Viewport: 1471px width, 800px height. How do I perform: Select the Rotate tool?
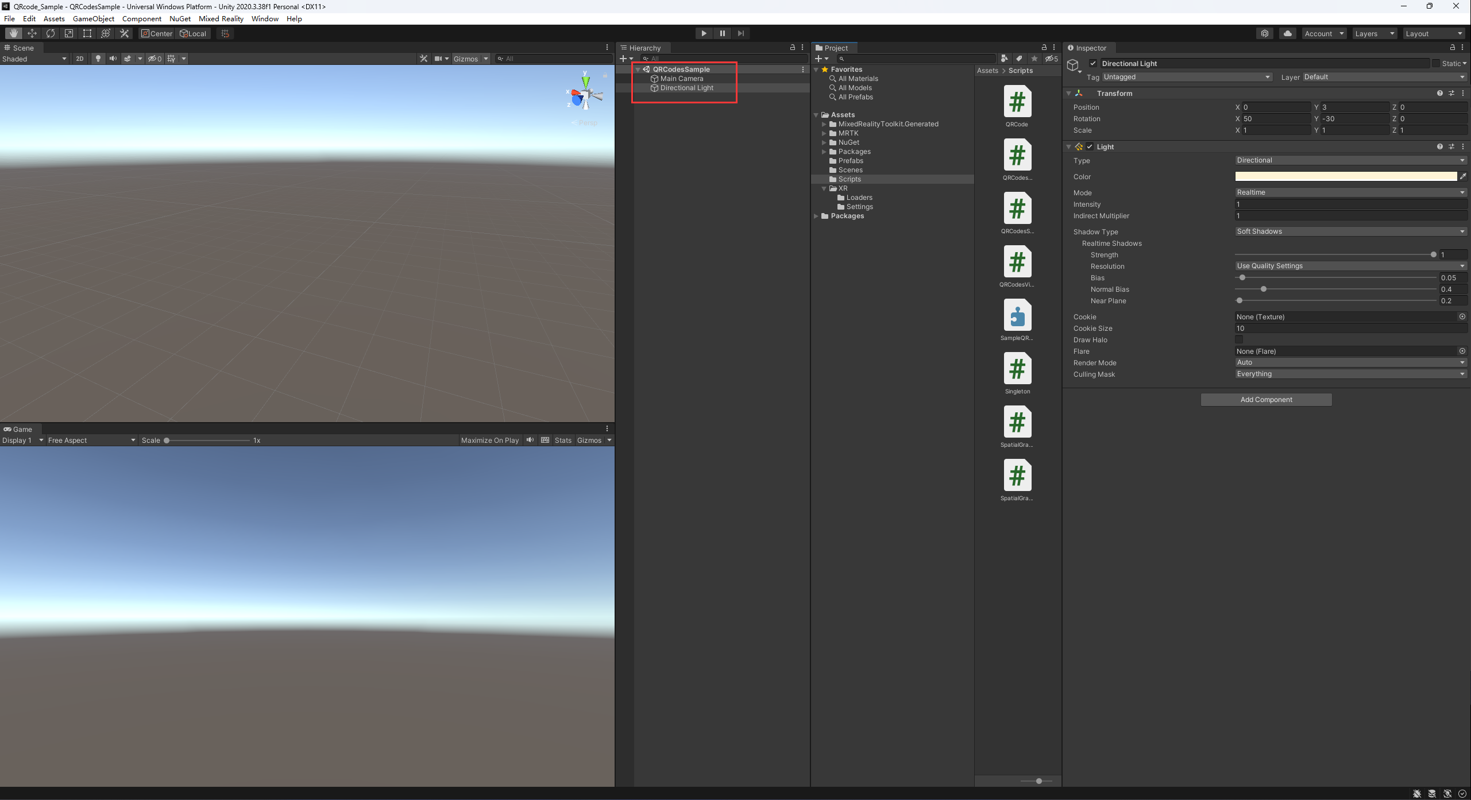pos(51,33)
